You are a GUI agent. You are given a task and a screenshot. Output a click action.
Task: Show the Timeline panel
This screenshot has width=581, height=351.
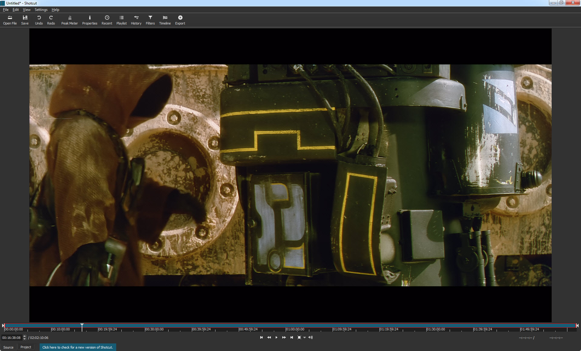tap(165, 20)
